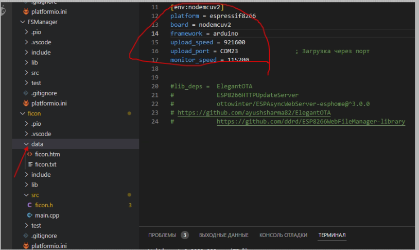Click ottowinter/ESPAsyncWebServer-esphome text on line 22
The width and height of the screenshot is (419, 250).
pos(282,104)
